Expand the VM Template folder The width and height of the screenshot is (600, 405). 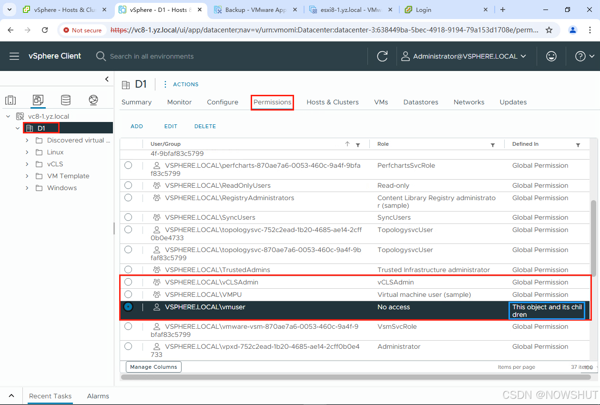(27, 176)
